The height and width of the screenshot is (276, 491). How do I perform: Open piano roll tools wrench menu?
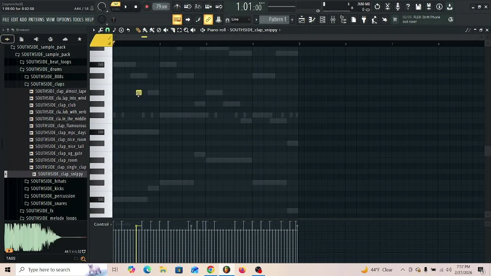click(101, 30)
